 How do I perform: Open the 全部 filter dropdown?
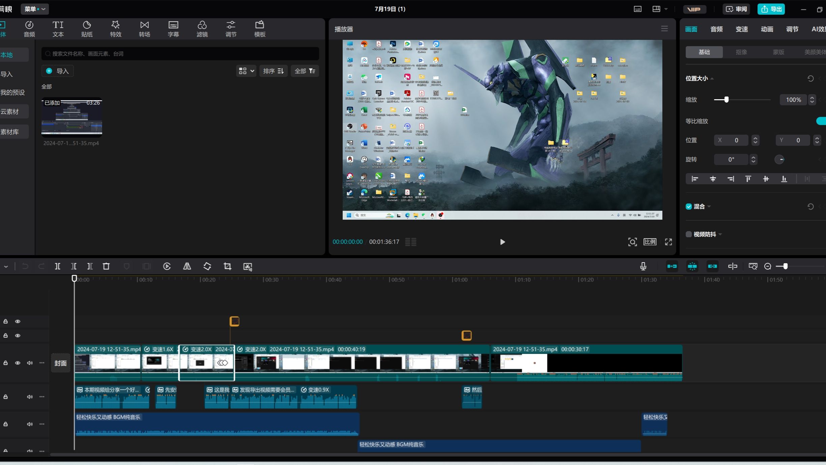click(305, 71)
